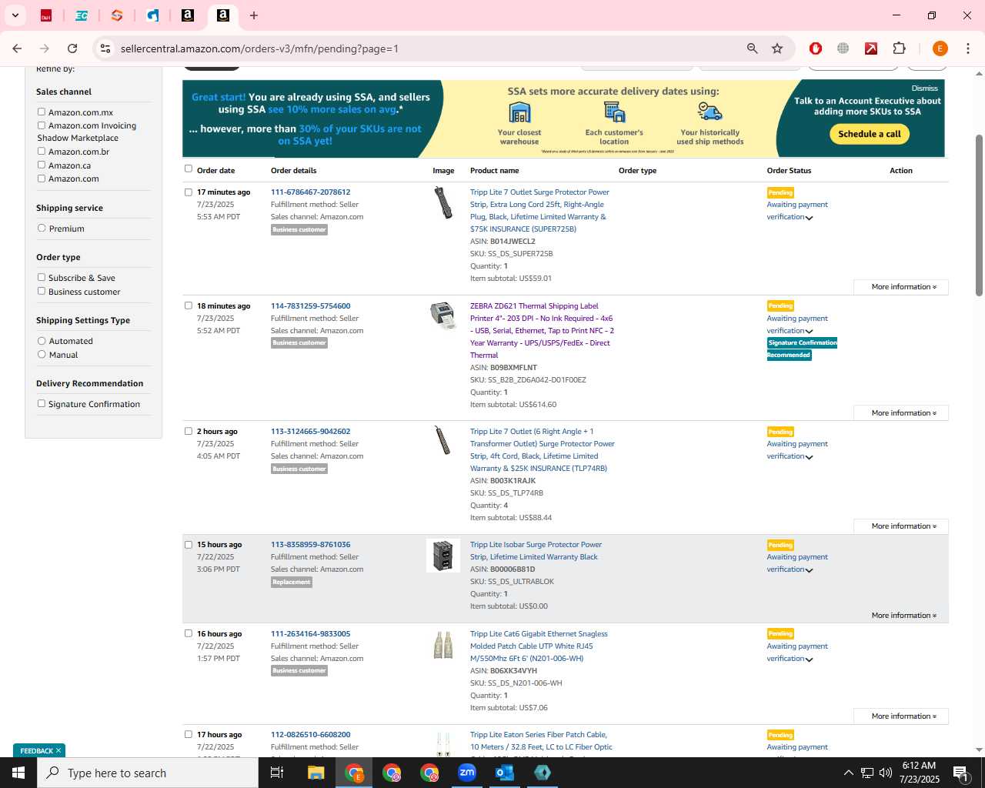Screen dimensions: 985x788
Task: Open Zoom app from the taskbar
Action: click(467, 773)
